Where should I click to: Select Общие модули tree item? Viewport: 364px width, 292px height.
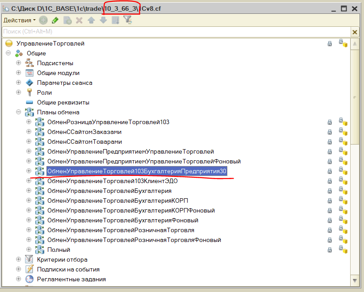(x=58, y=73)
